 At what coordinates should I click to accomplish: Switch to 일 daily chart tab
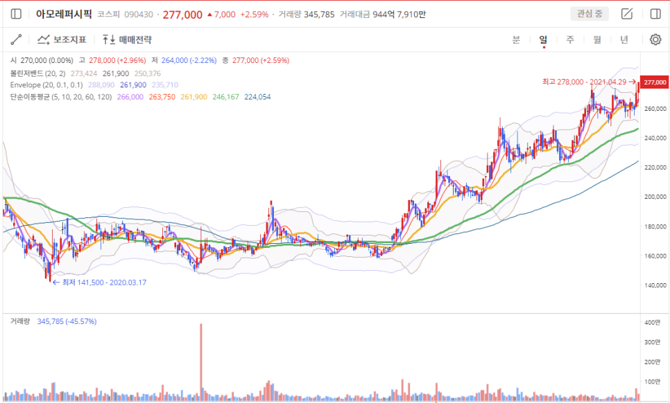click(x=543, y=39)
